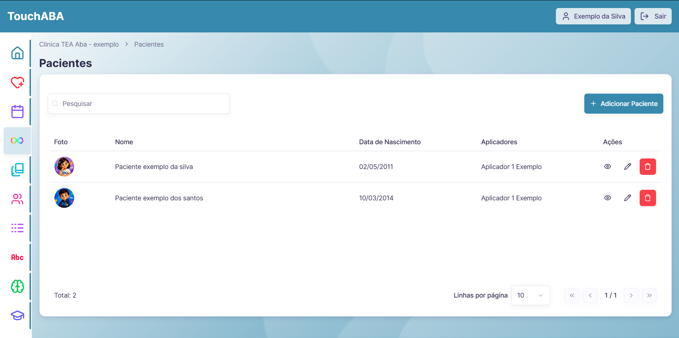Open the Abc sidebar icon
This screenshot has width=679, height=338.
17,257
